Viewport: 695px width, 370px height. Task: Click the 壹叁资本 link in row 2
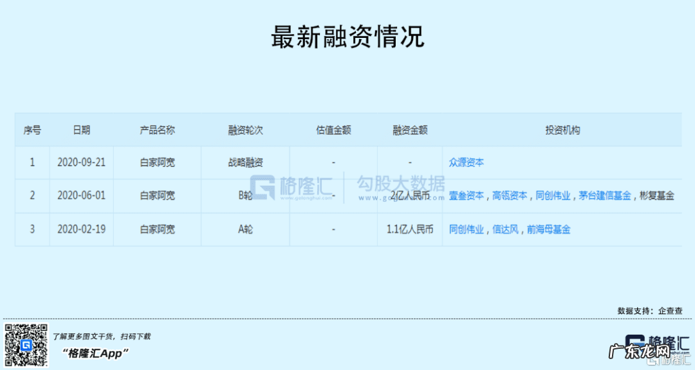tap(466, 196)
